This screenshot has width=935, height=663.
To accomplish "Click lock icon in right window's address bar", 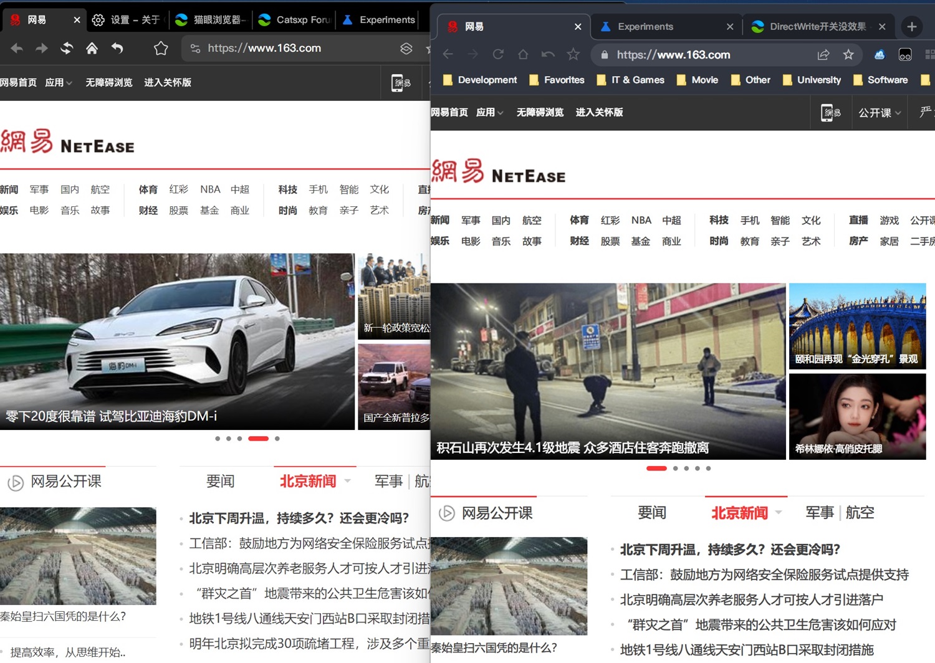I will (604, 55).
